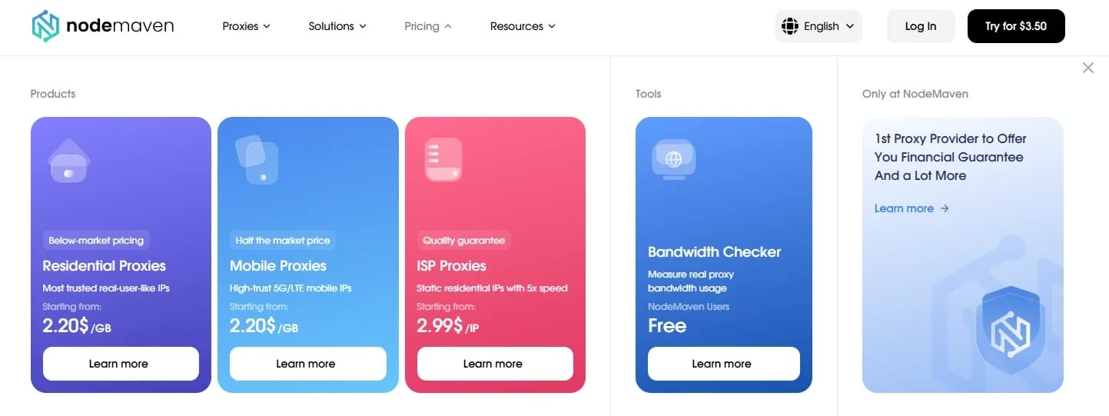
Task: Click Learn more under Residential Proxies
Action: [121, 364]
